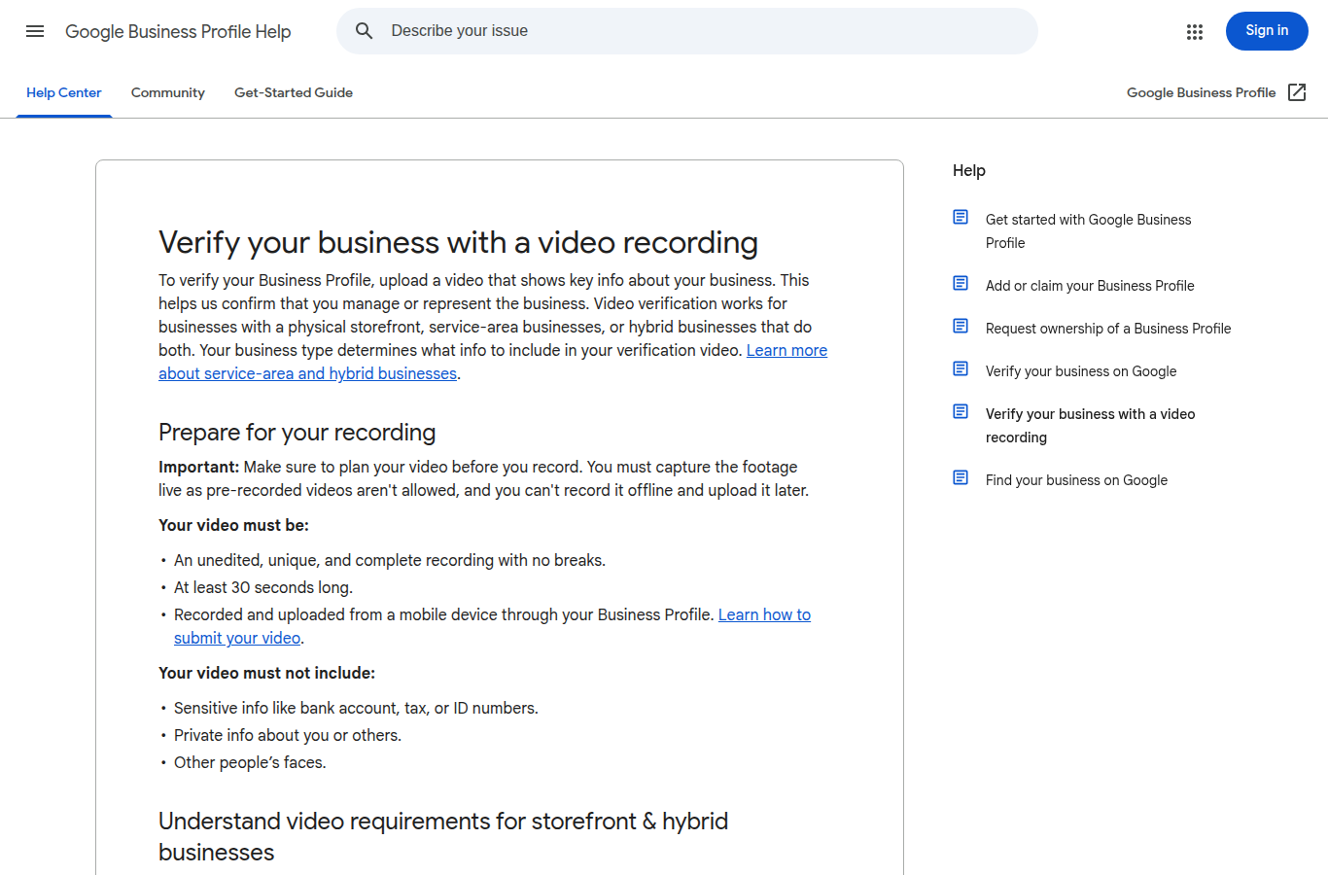Viewport: 1328px width, 875px height.
Task: Click Understand video requirements for storefront heading
Action: (443, 836)
